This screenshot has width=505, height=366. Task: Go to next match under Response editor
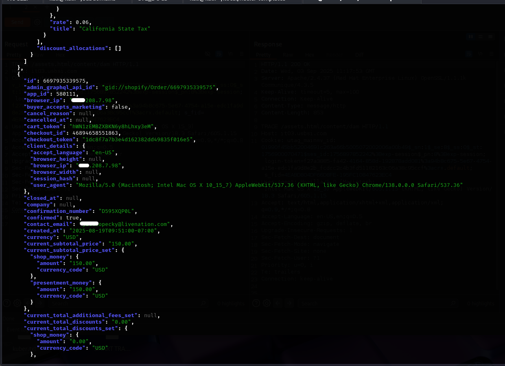(289, 303)
